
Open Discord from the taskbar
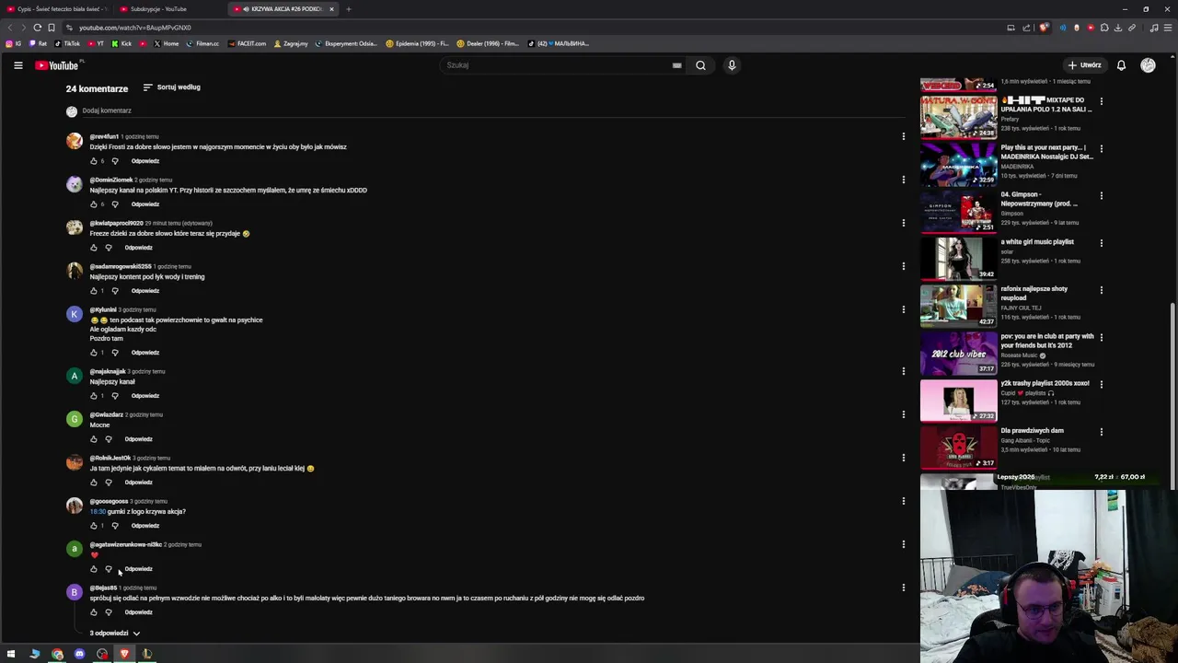79,654
